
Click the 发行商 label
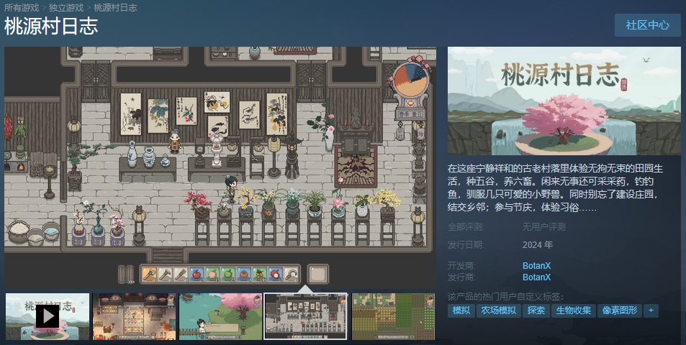coord(461,277)
